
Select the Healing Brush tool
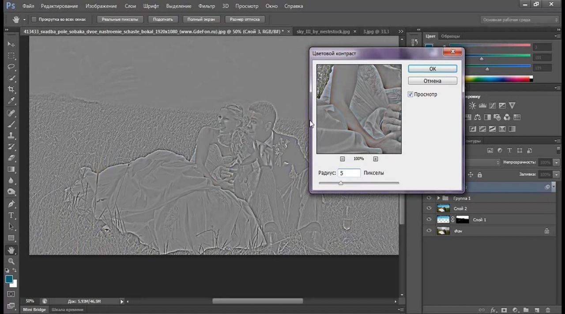[11, 113]
